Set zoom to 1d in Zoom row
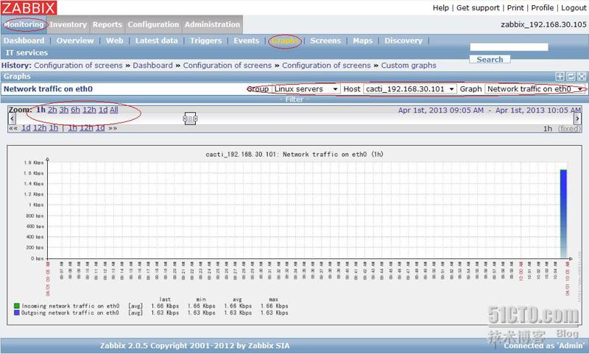The height and width of the screenshot is (354, 589). tap(103, 110)
